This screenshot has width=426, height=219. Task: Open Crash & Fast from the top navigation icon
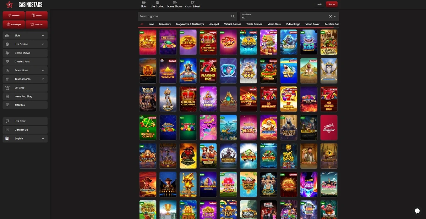[192, 2]
